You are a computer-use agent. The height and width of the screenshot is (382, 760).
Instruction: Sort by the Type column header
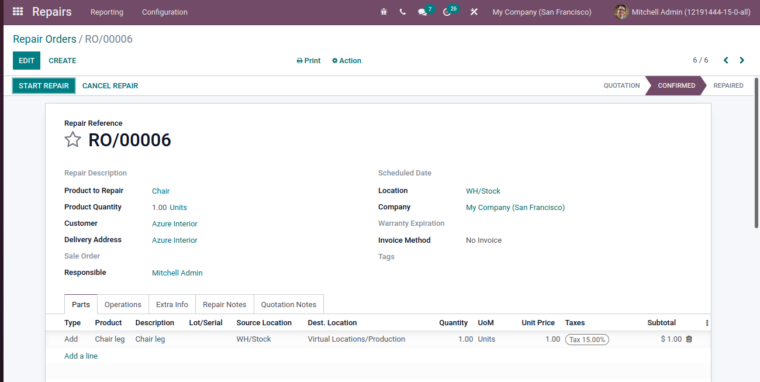[72, 323]
